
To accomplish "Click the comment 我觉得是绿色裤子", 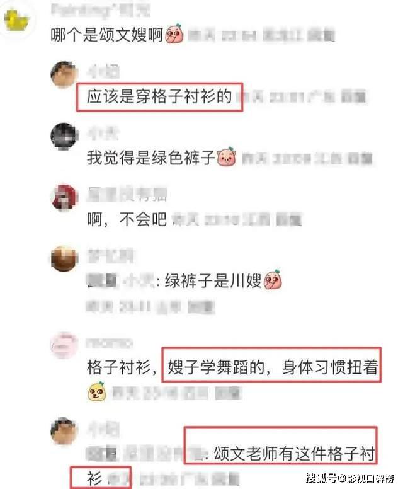I will coord(151,158).
